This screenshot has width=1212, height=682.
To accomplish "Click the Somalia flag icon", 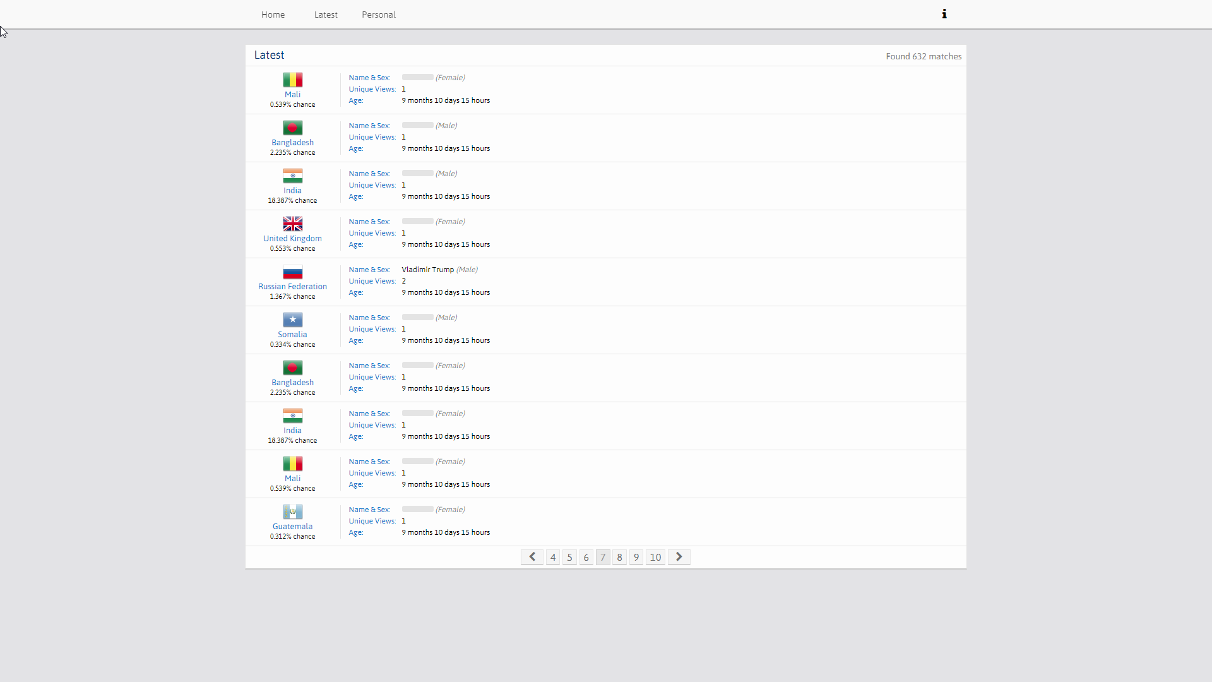I will (x=292, y=320).
